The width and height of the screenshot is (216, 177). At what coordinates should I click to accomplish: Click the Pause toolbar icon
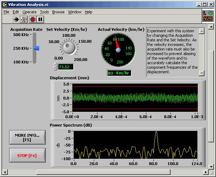40,20
